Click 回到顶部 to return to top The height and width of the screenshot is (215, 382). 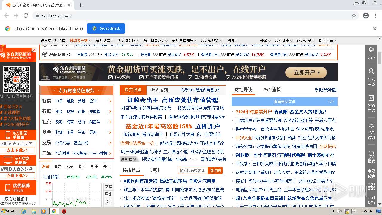coord(371,200)
